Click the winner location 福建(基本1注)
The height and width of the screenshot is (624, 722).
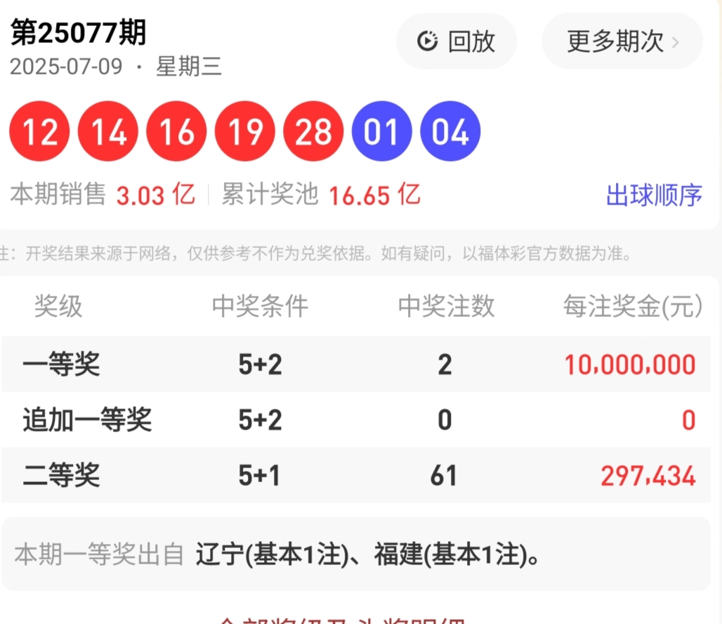[x=450, y=554]
